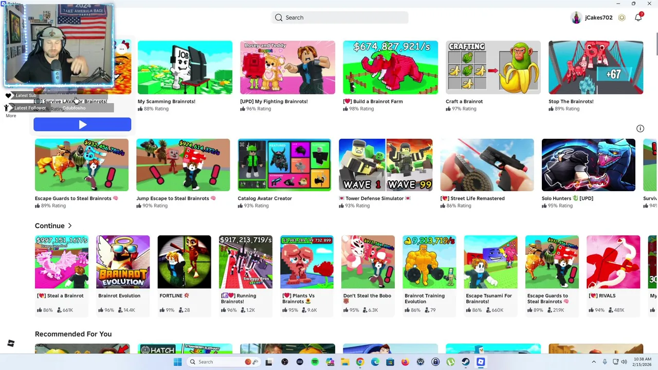Open Brainrot Training Evolution card
Screen dimensions: 658x370
[x=429, y=262]
